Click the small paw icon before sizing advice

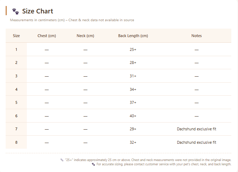pyautogui.click(x=93, y=164)
